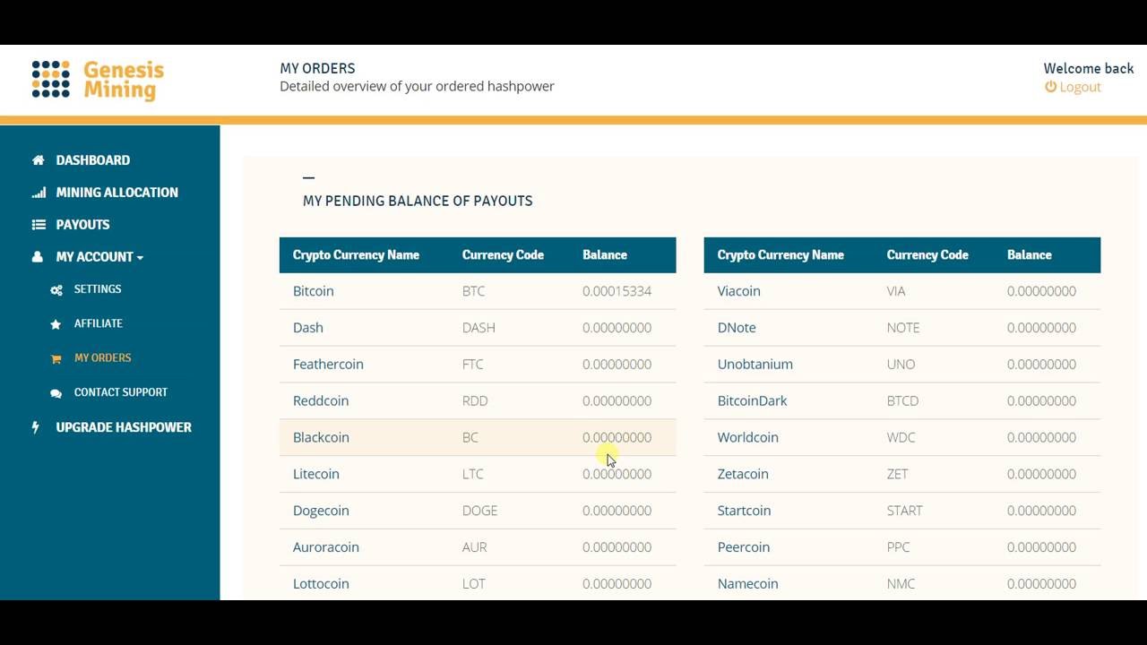Select My Orders in sidebar
This screenshot has width=1147, height=645.
(103, 357)
